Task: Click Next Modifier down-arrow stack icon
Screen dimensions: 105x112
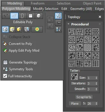Action: pyautogui.click(x=50, y=26)
